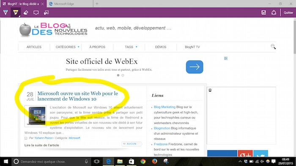Open a new browser tab

click(97, 3)
